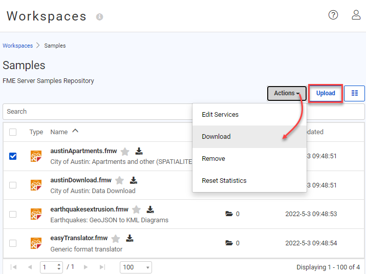Go to the next page arrow
This screenshot has width=366, height=274.
[x=85, y=267]
